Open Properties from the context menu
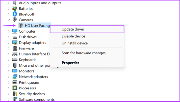Screen dimensions: 180x102 coord(70,63)
